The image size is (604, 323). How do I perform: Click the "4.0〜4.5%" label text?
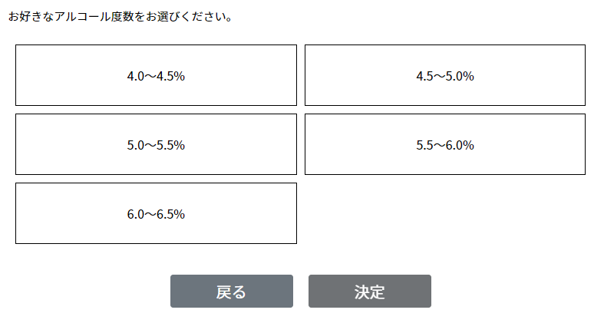point(156,76)
